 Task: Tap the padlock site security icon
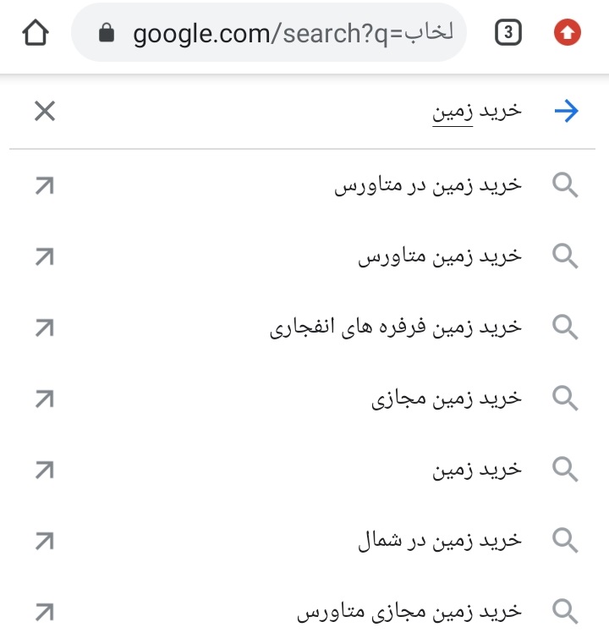coord(107,32)
